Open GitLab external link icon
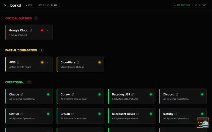212x132 pixels. coord(73,114)
